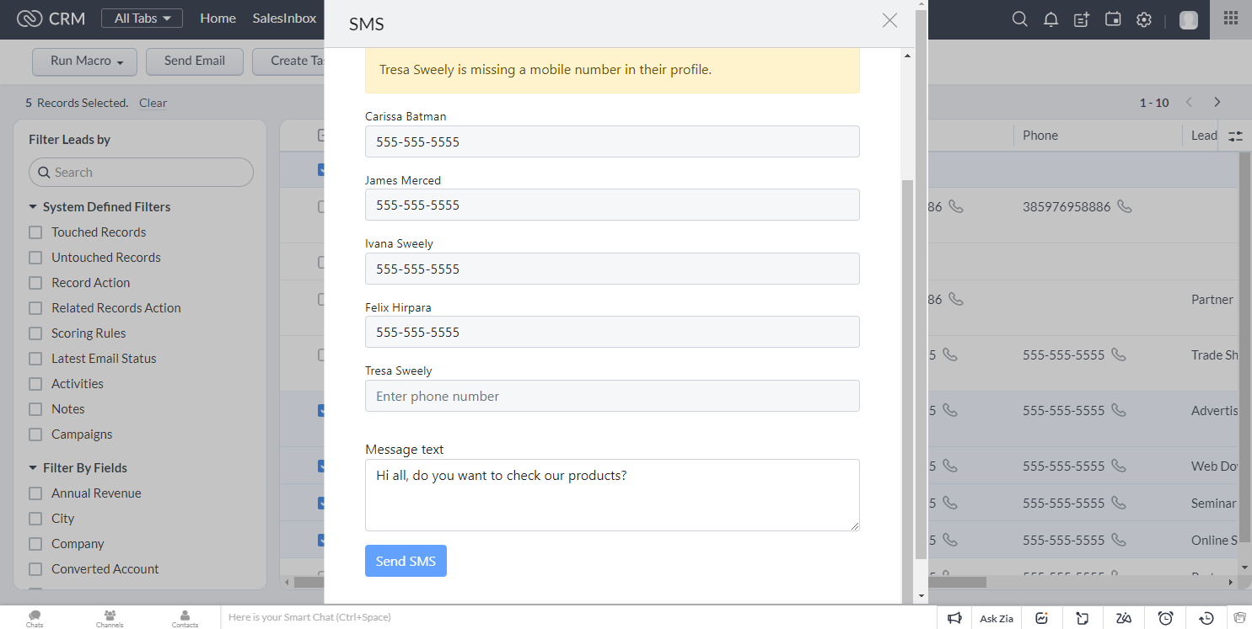Viewport: 1252px width, 629px height.
Task: Enable the Notes filter checkbox
Action: tap(35, 409)
